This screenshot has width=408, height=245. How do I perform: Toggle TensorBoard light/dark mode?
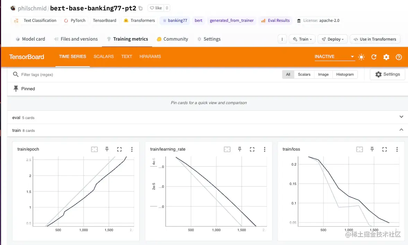(x=361, y=57)
